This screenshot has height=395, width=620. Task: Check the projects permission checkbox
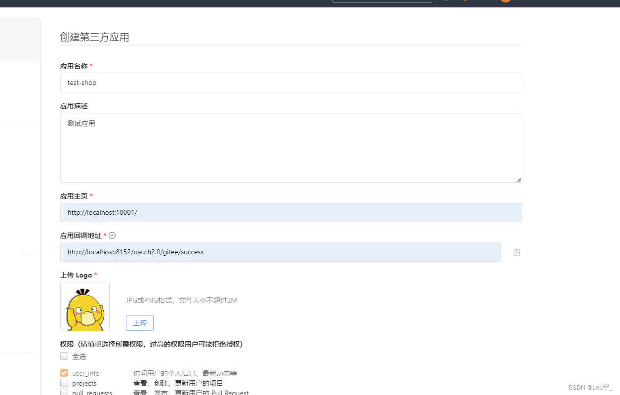[64, 383]
